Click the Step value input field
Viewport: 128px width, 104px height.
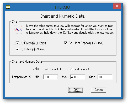click(x=105, y=77)
